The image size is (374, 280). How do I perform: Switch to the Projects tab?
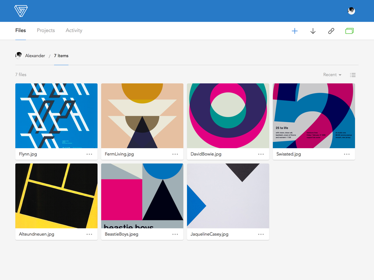[46, 30]
